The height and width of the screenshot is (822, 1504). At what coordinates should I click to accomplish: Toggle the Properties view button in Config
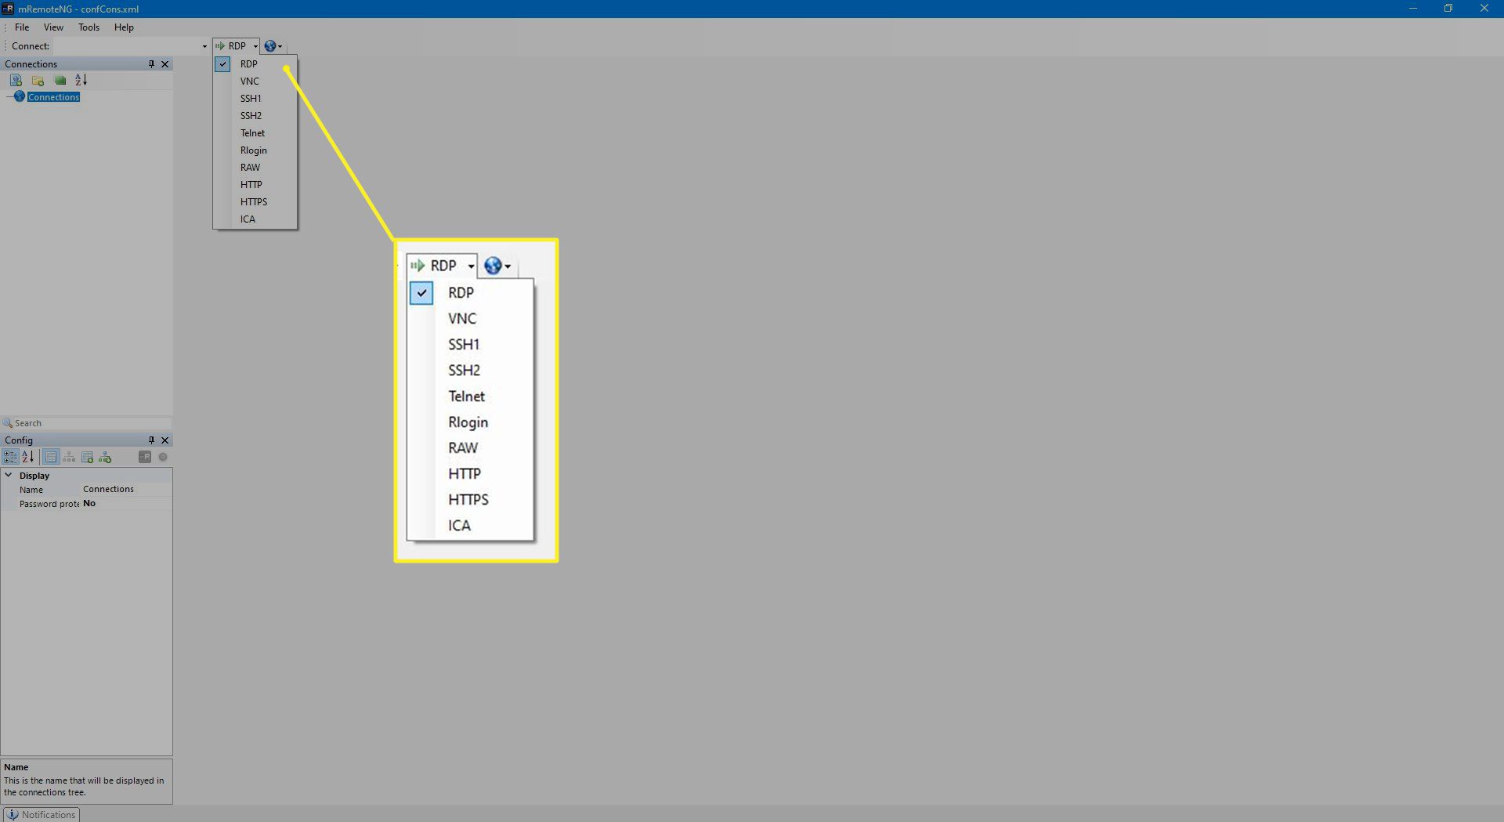pyautogui.click(x=51, y=457)
